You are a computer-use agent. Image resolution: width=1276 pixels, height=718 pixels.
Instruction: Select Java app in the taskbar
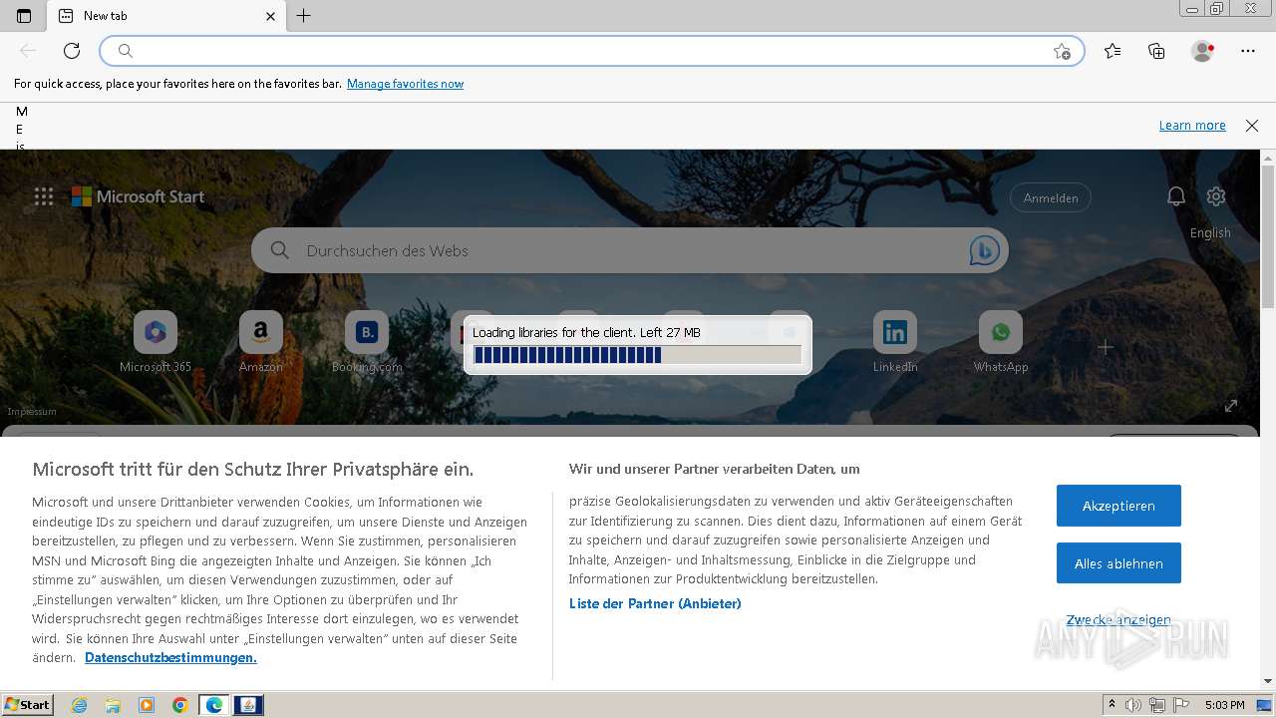pos(248,705)
